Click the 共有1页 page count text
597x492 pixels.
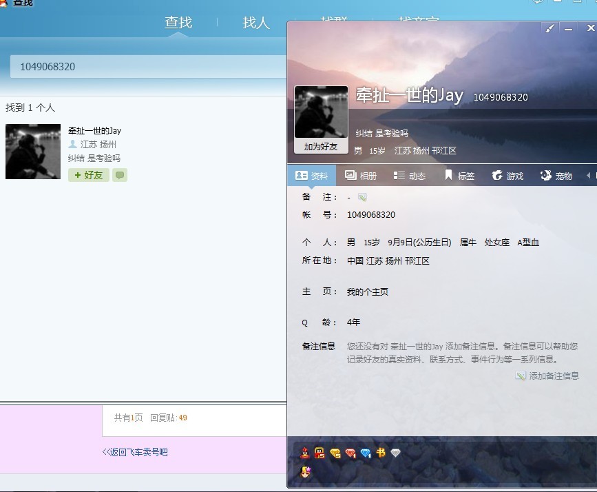pyautogui.click(x=128, y=418)
